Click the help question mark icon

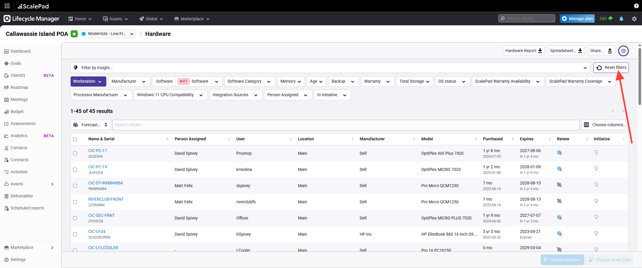point(636,6)
